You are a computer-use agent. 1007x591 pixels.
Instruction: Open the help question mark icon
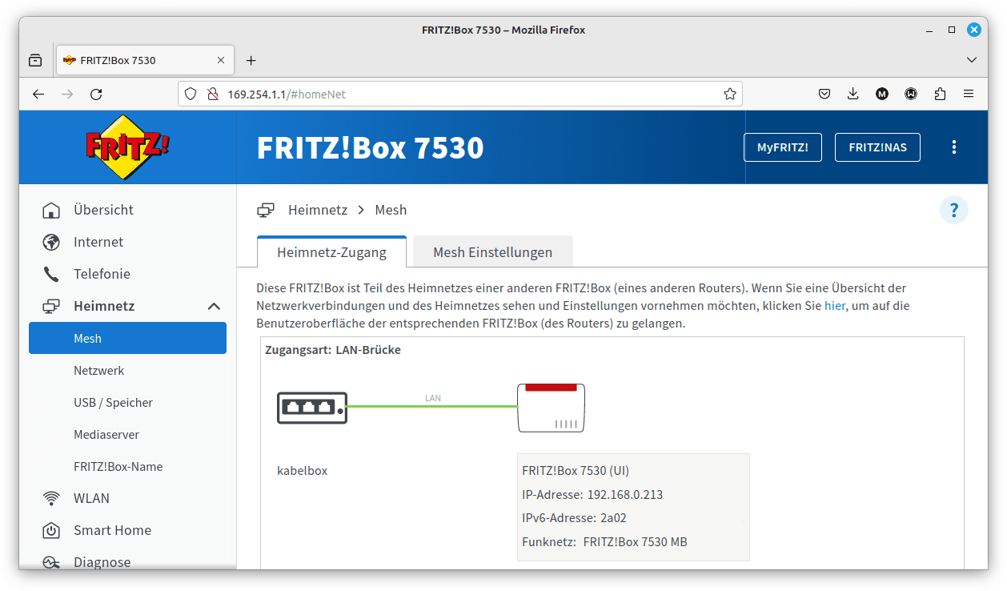[x=954, y=210]
